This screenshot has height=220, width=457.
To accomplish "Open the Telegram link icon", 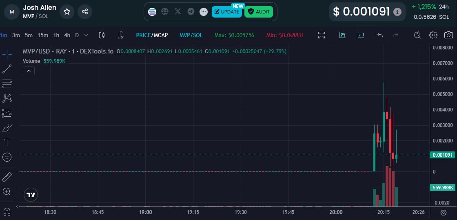I will pyautogui.click(x=191, y=12).
